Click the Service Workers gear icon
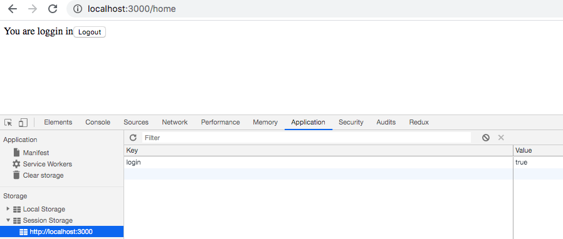The height and width of the screenshot is (239, 563). pyautogui.click(x=16, y=164)
